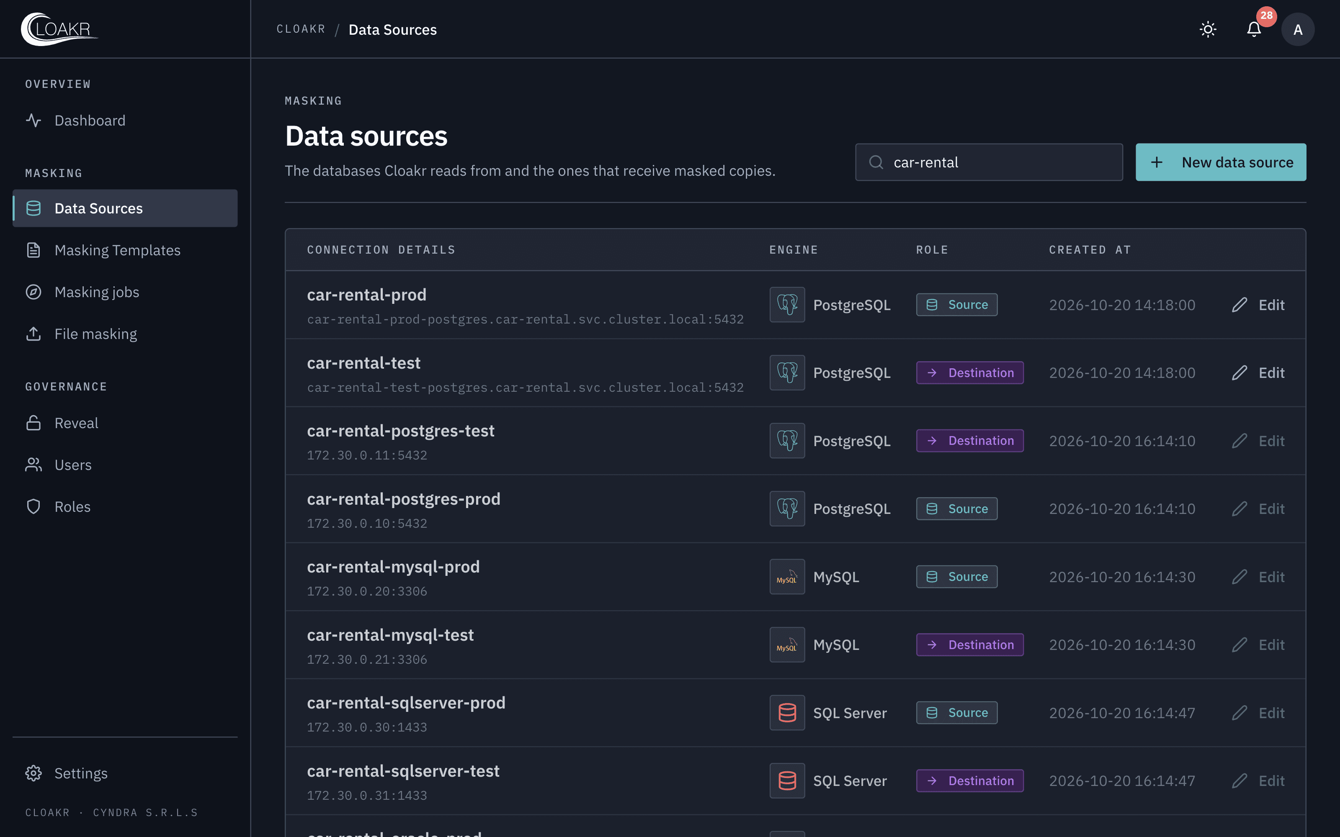Open File masking page
This screenshot has height=837, width=1340.
(125, 334)
